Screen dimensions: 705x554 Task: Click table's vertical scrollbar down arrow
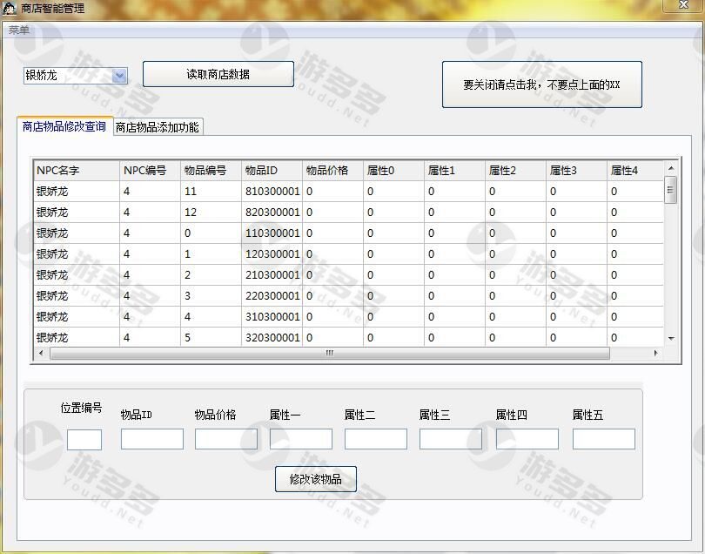click(670, 338)
